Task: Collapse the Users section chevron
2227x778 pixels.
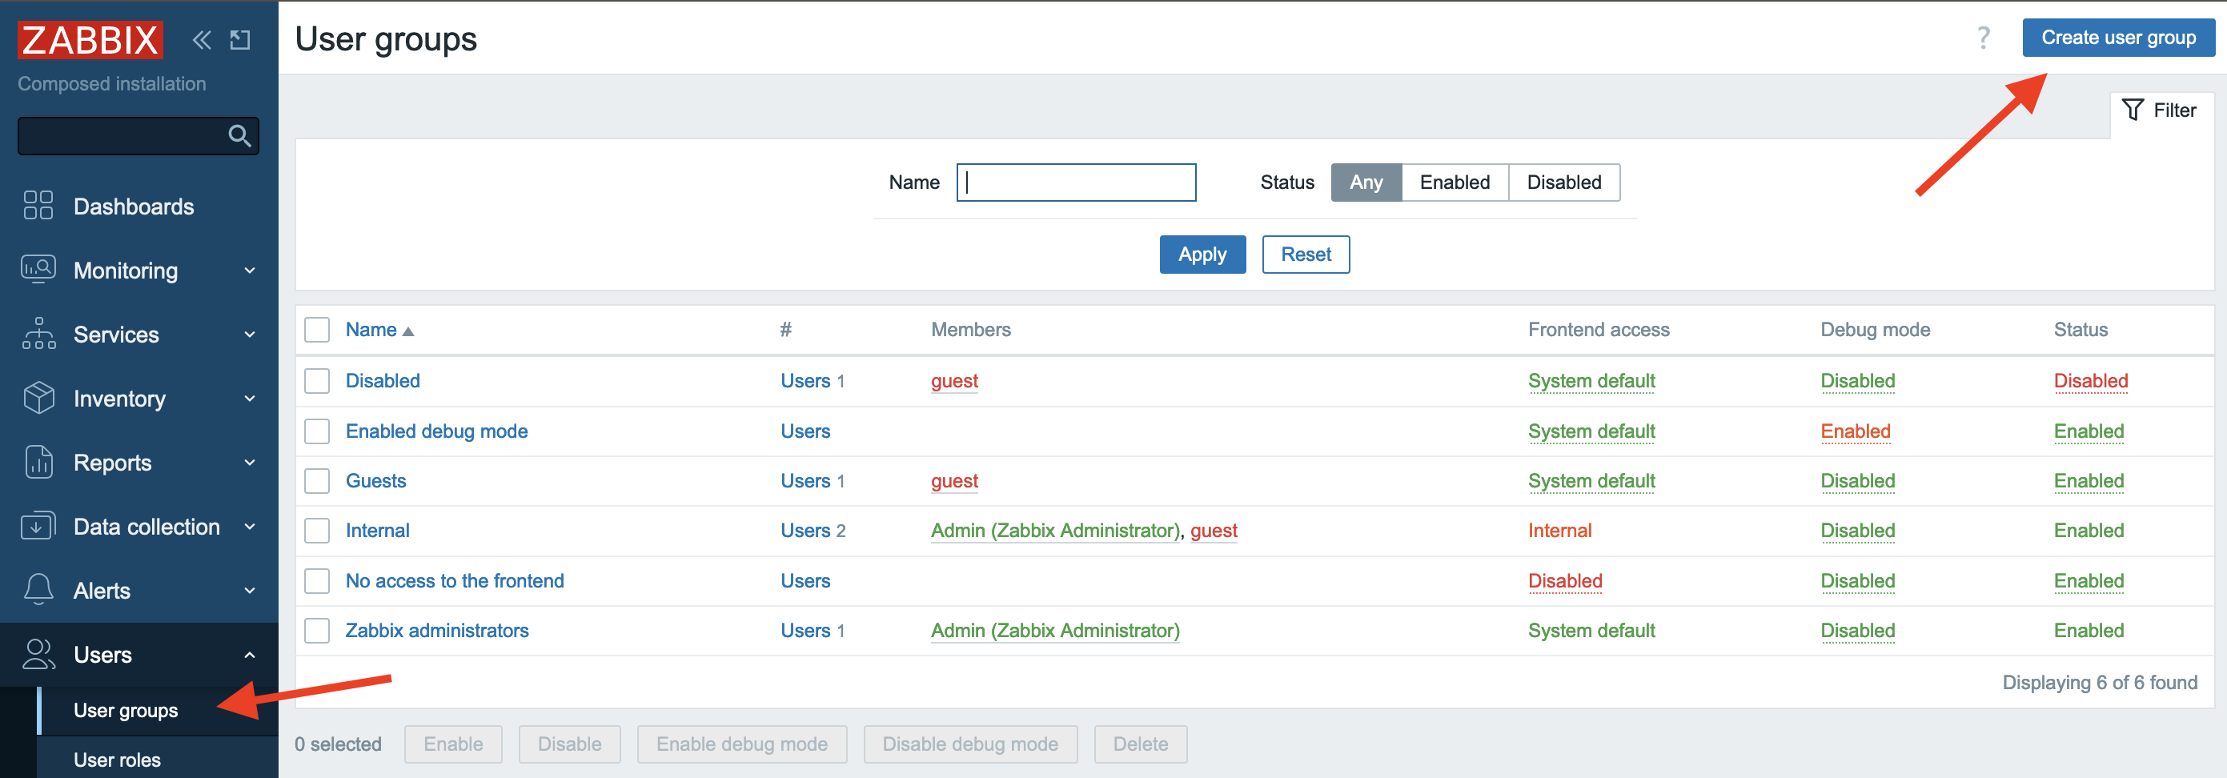Action: tap(251, 655)
